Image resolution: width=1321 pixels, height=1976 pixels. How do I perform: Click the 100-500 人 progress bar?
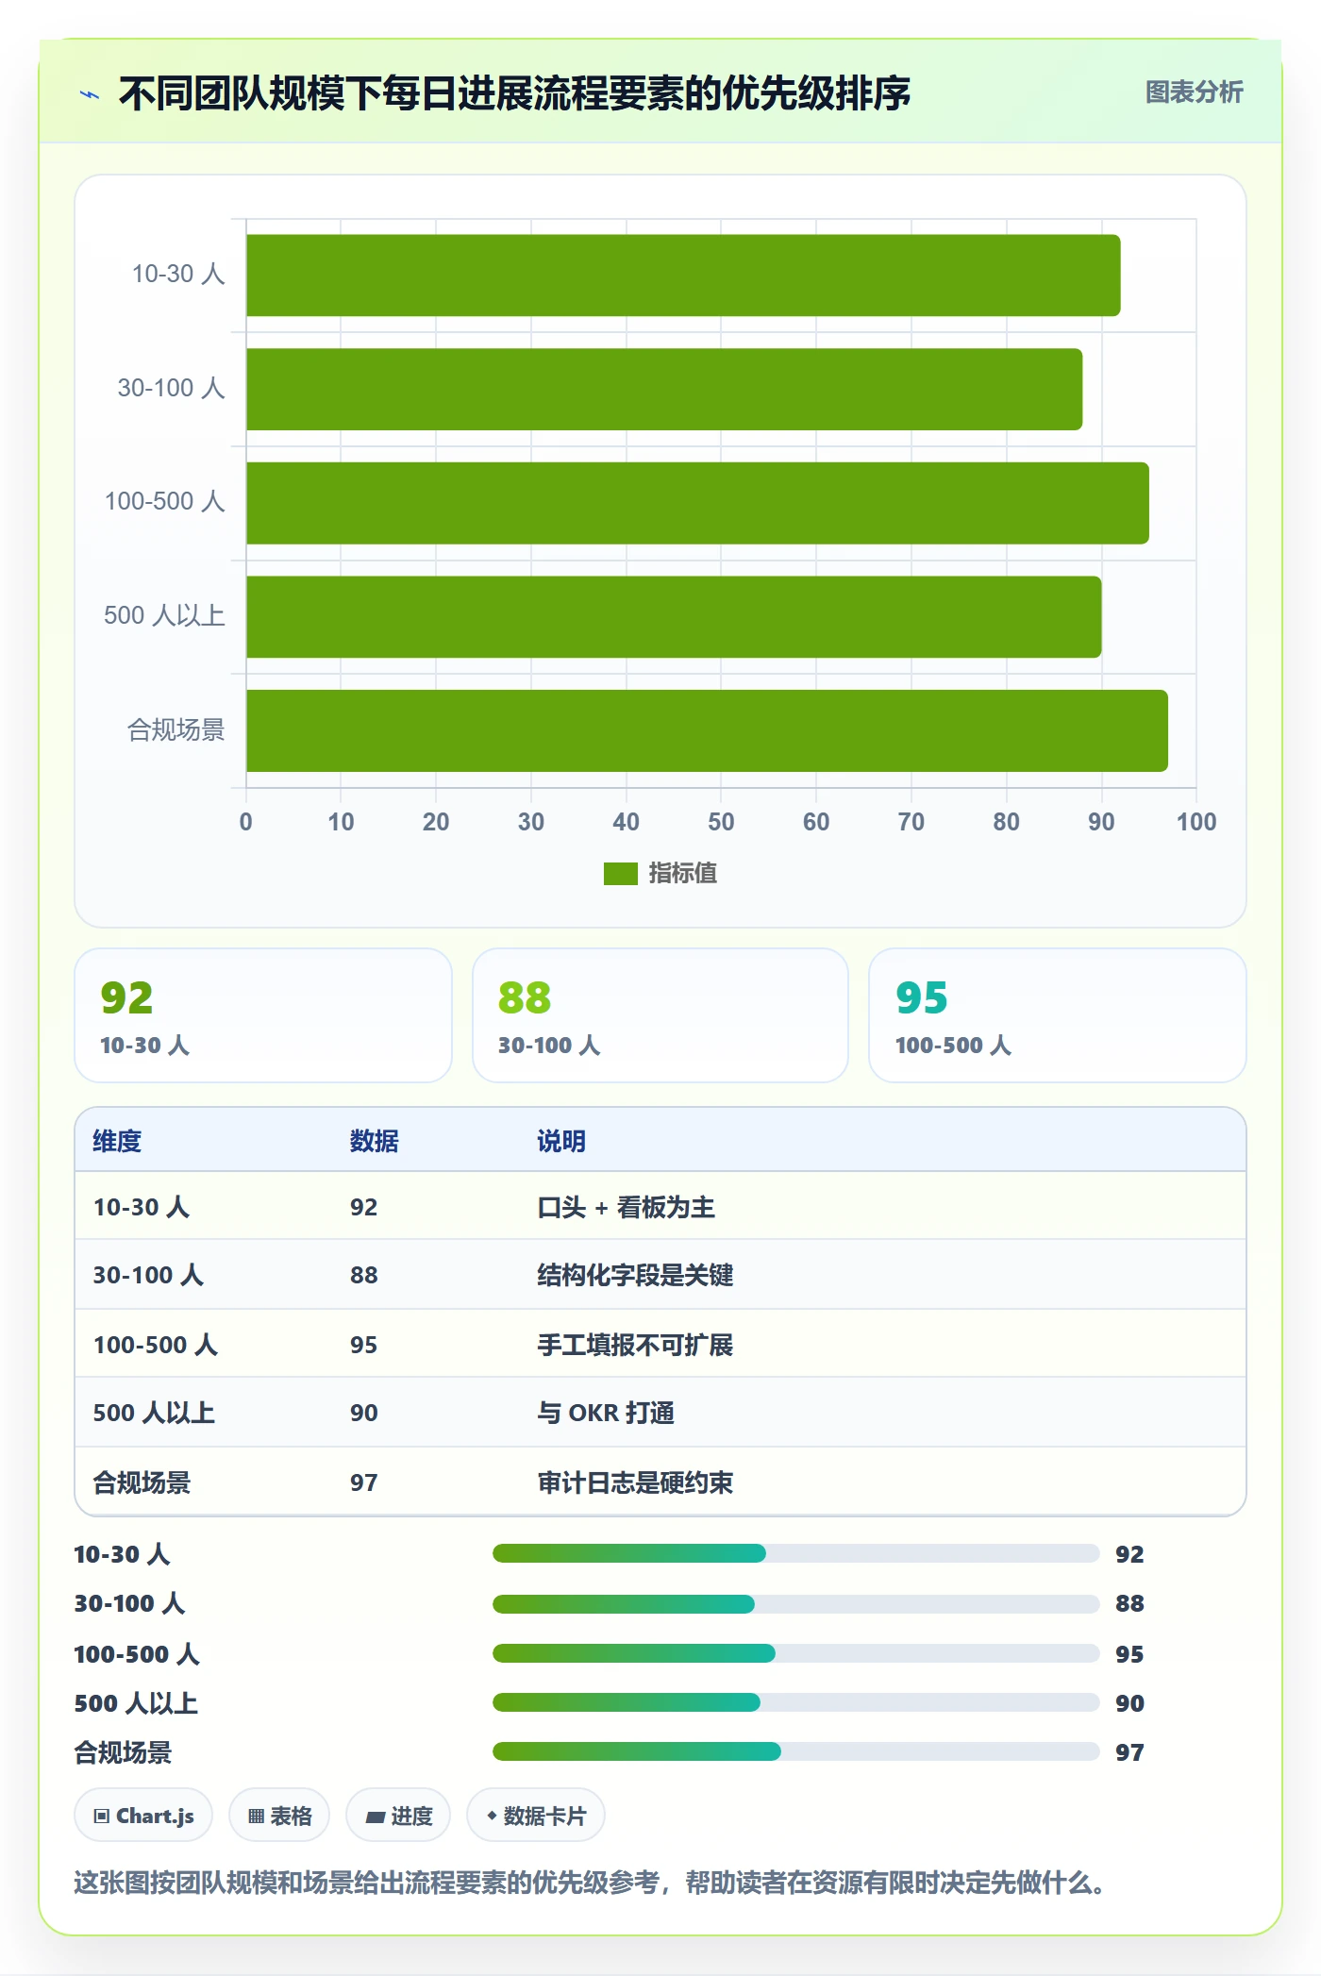(796, 1653)
